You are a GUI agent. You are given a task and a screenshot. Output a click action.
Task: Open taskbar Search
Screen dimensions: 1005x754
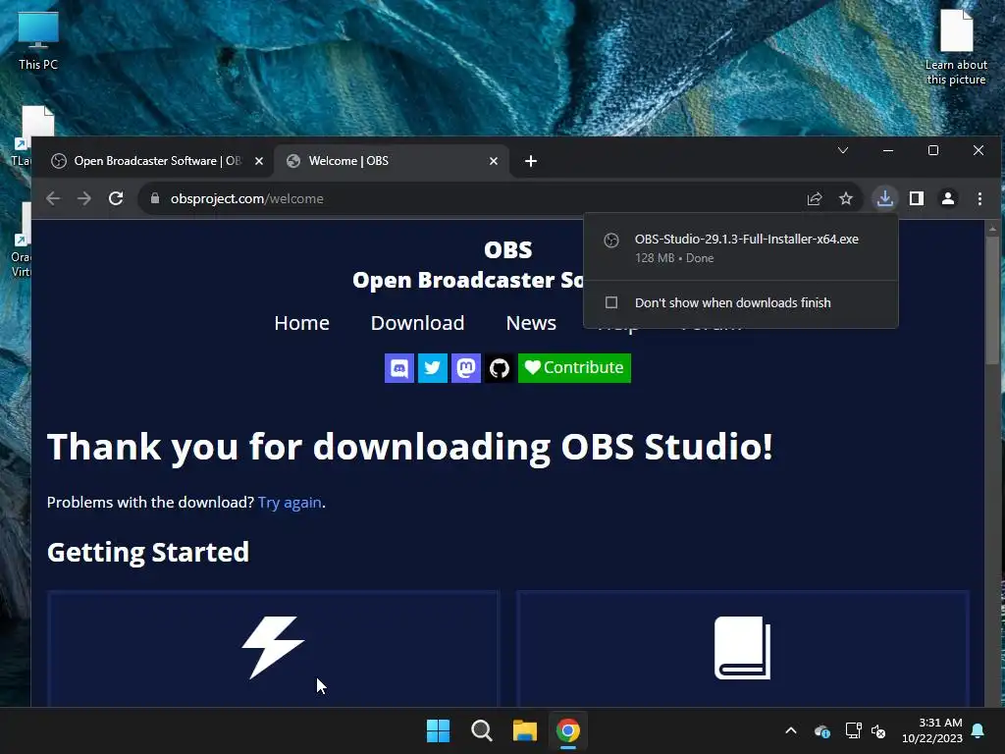[x=481, y=730]
